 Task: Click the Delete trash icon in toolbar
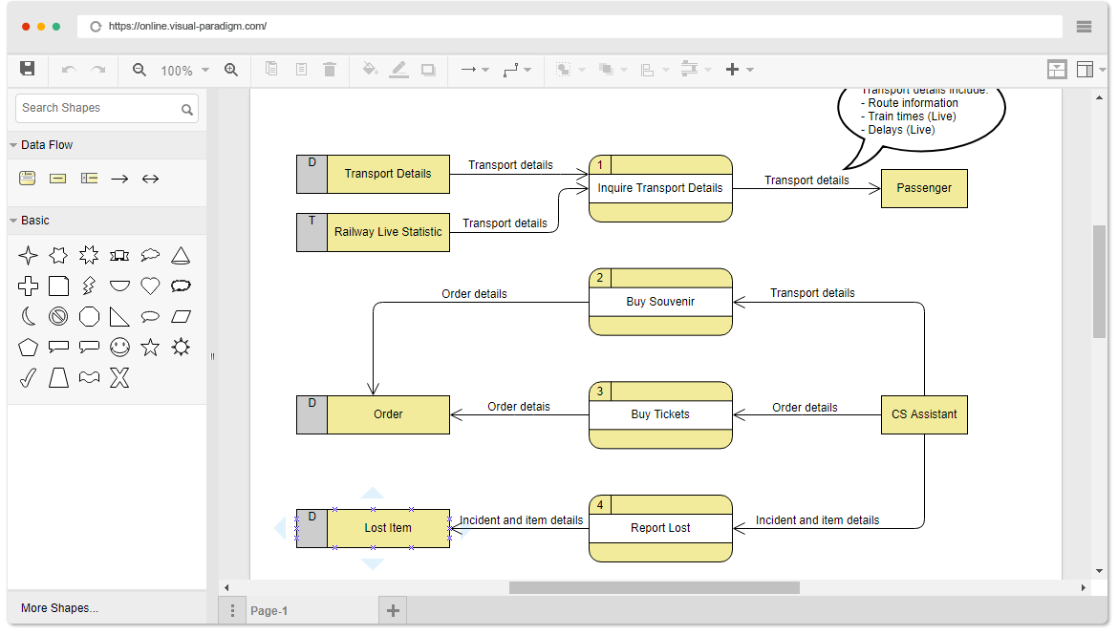[330, 69]
